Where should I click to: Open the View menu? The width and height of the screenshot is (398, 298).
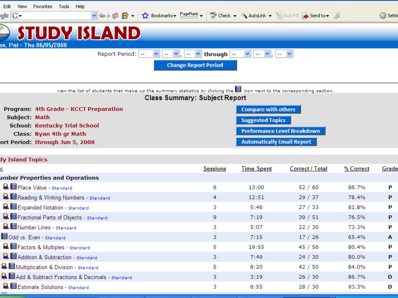click(x=22, y=7)
